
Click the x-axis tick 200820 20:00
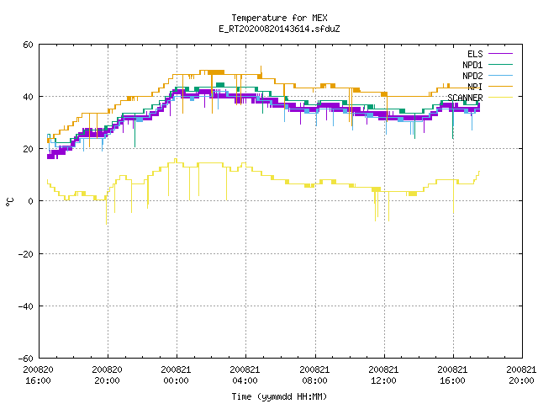(x=107, y=375)
